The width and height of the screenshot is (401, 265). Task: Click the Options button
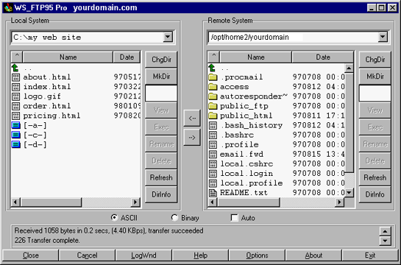(257, 255)
